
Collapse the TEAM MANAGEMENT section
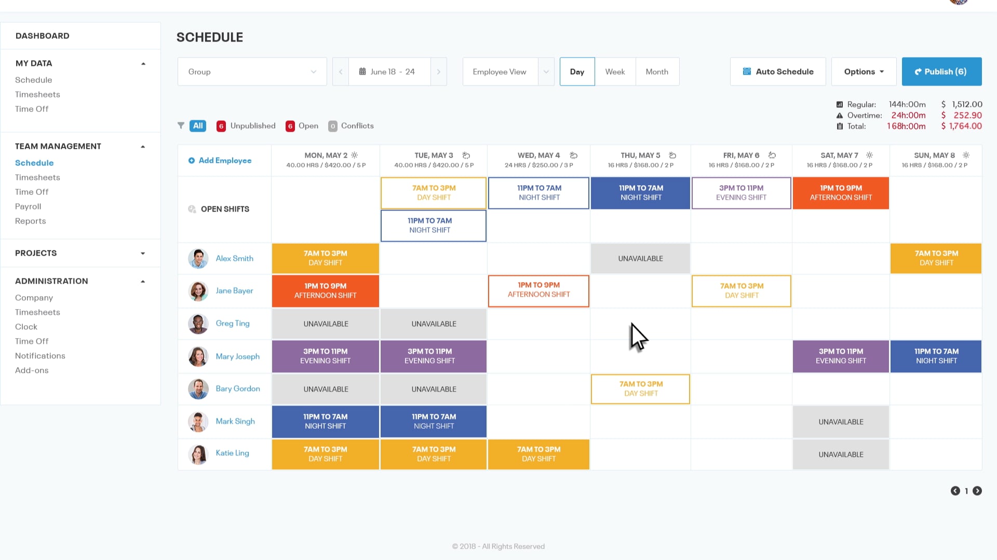(143, 146)
